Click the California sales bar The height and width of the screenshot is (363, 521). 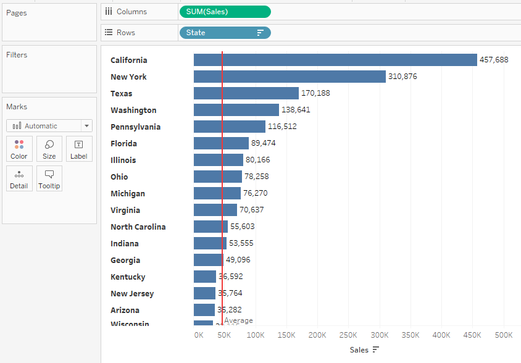pyautogui.click(x=333, y=59)
